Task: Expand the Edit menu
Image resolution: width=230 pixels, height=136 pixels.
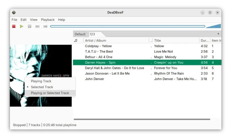Action: tap(24, 20)
